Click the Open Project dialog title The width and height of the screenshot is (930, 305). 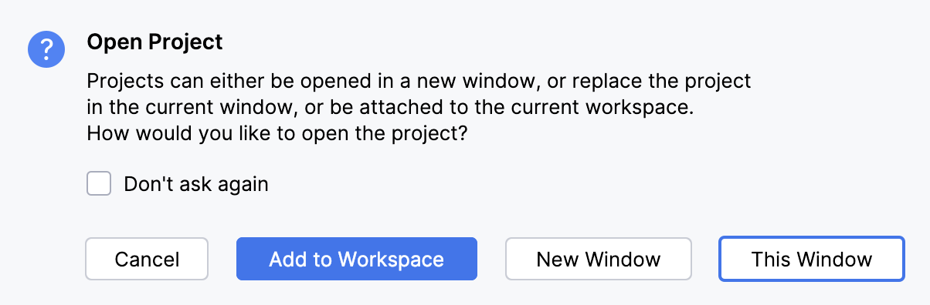154,42
